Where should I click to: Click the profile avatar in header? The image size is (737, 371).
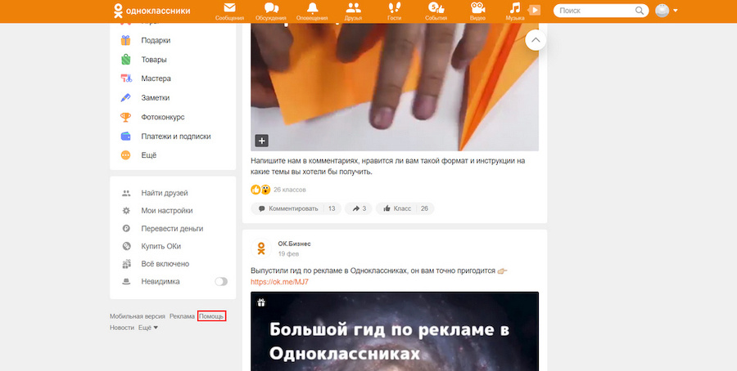(x=662, y=11)
